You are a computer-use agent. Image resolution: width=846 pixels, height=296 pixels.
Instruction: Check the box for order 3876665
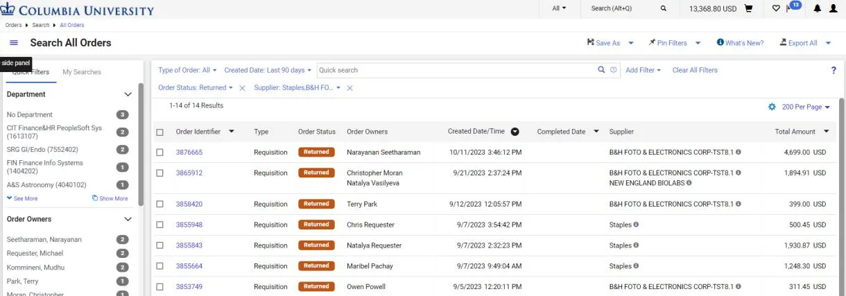tap(160, 152)
